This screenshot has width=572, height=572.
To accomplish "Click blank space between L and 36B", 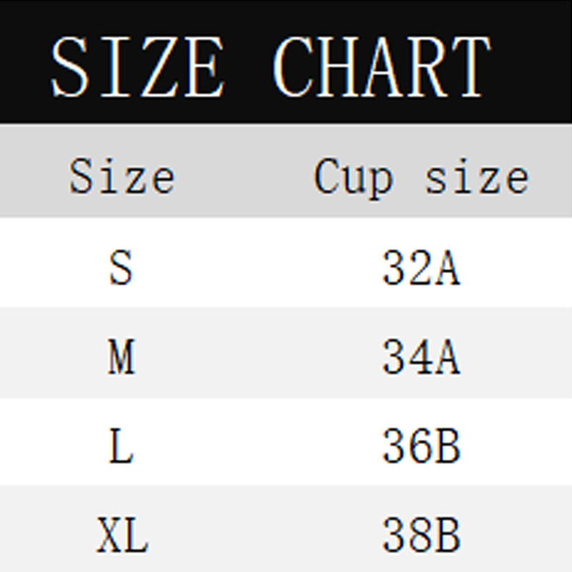I will pyautogui.click(x=250, y=446).
